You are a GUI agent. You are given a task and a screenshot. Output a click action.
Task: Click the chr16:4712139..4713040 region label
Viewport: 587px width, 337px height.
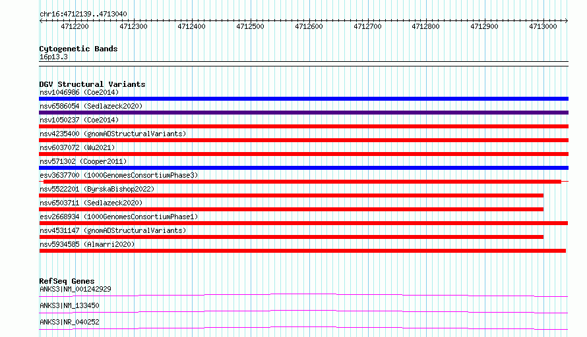(83, 14)
